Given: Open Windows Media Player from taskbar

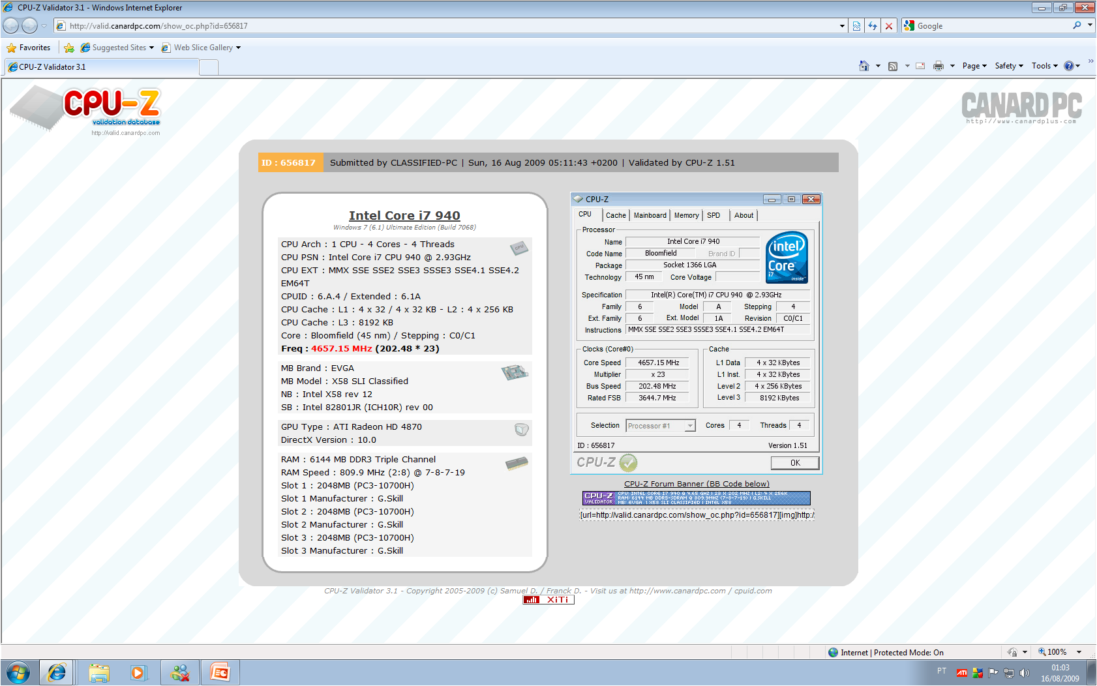Looking at the screenshot, I should pyautogui.click(x=138, y=672).
